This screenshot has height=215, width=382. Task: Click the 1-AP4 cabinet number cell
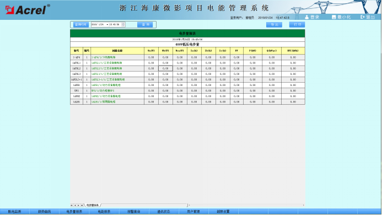coord(77,57)
